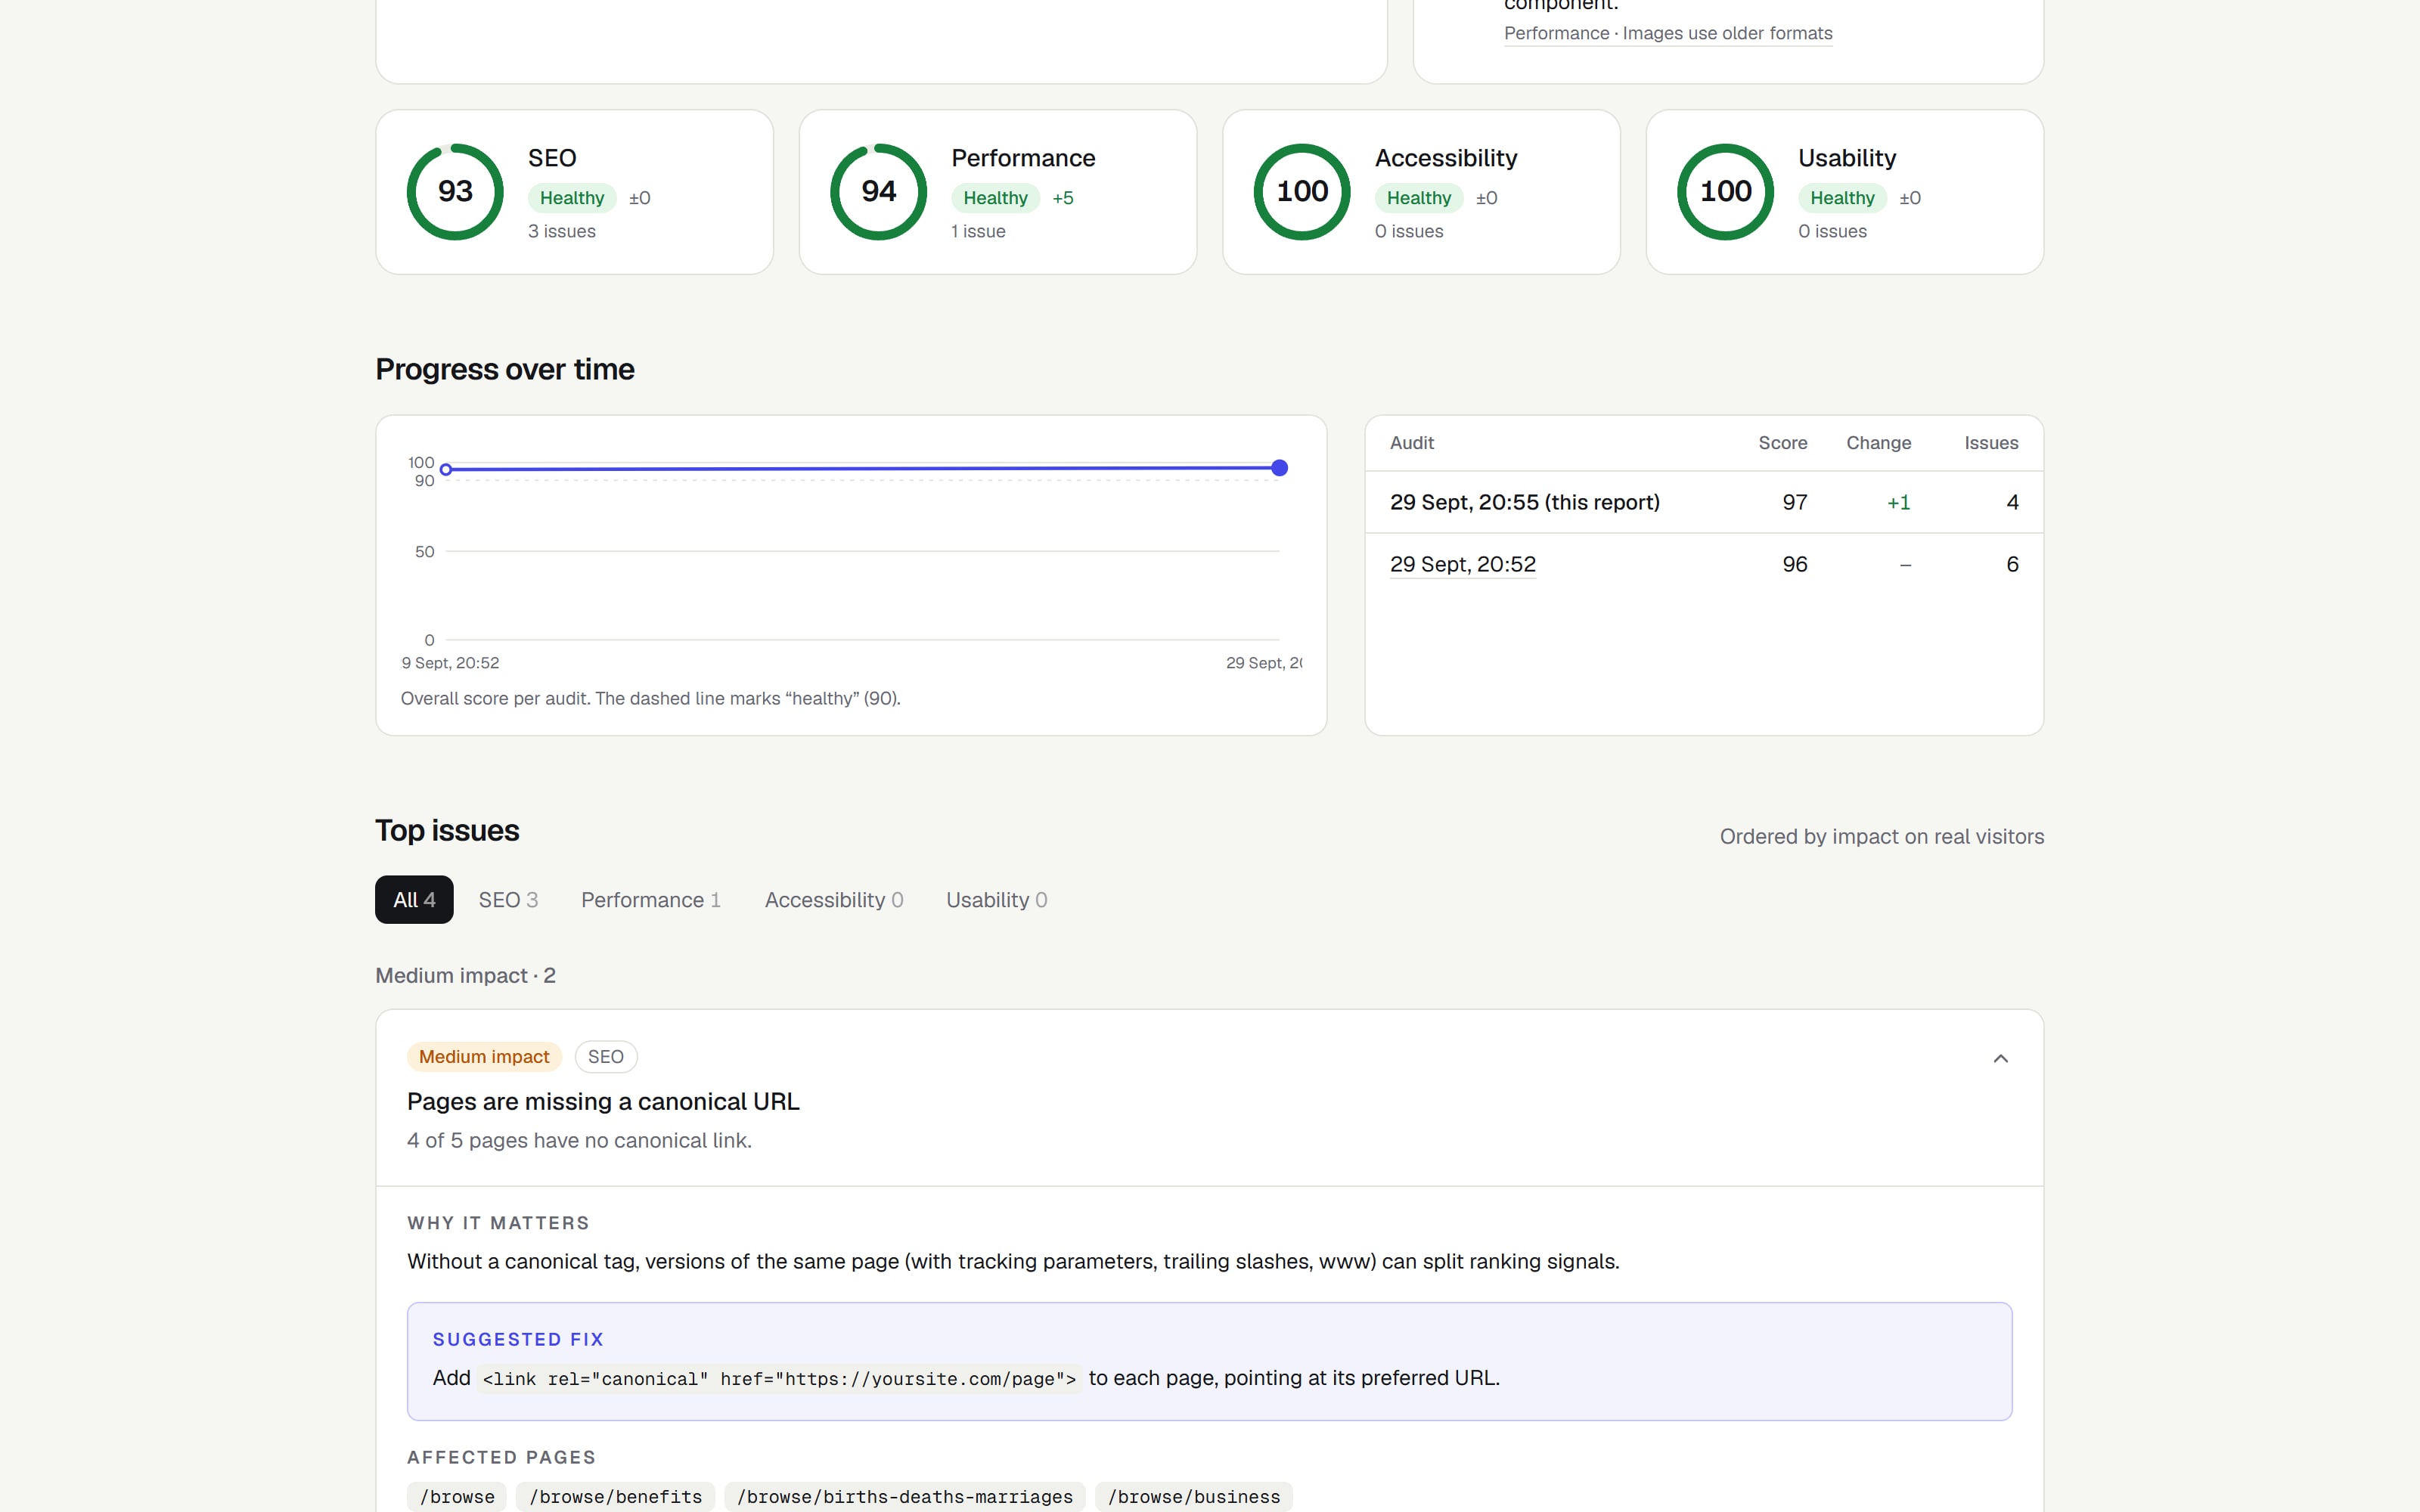
Task: Click the Performance score ring showing 94
Action: coord(879,192)
